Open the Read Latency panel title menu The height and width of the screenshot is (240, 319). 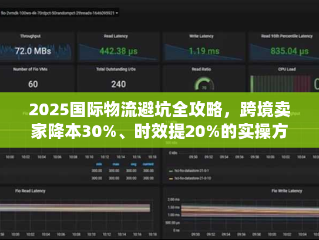(x=116, y=36)
